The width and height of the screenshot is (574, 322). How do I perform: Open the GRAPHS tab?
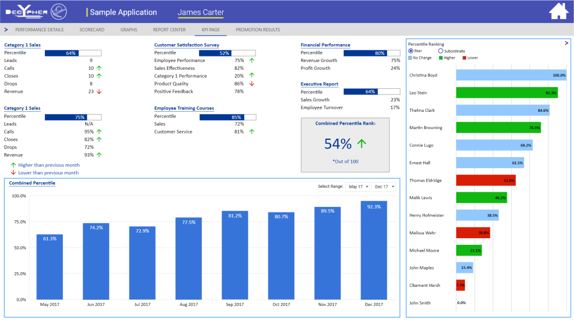point(129,30)
